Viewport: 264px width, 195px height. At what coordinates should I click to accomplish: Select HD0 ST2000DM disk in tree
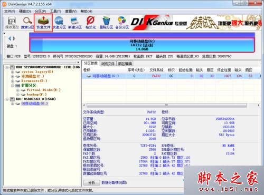[x=48, y=67]
